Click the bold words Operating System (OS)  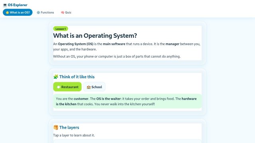(x=76, y=44)
